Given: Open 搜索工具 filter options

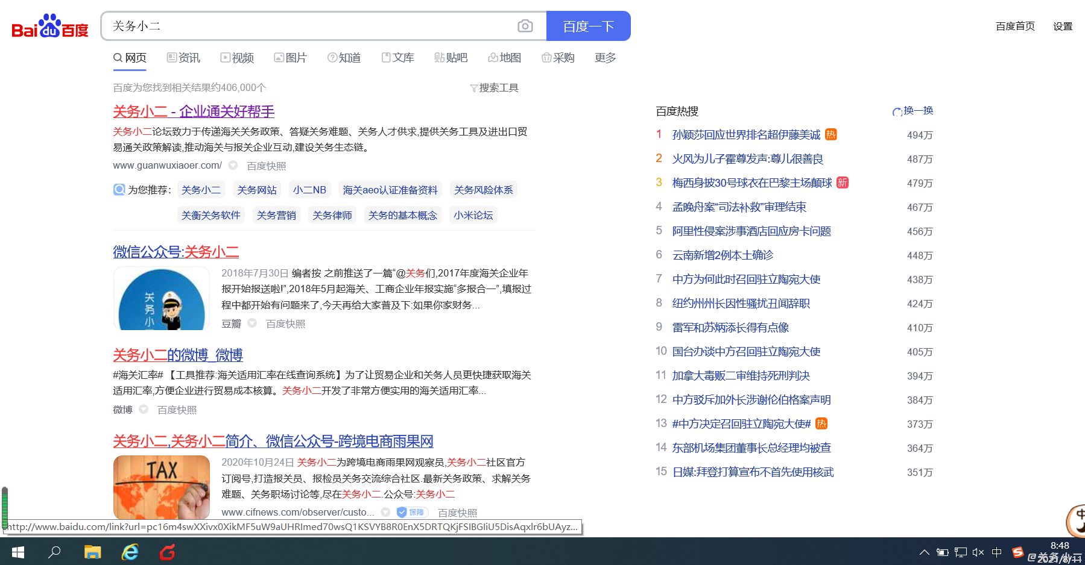Looking at the screenshot, I should [x=494, y=88].
